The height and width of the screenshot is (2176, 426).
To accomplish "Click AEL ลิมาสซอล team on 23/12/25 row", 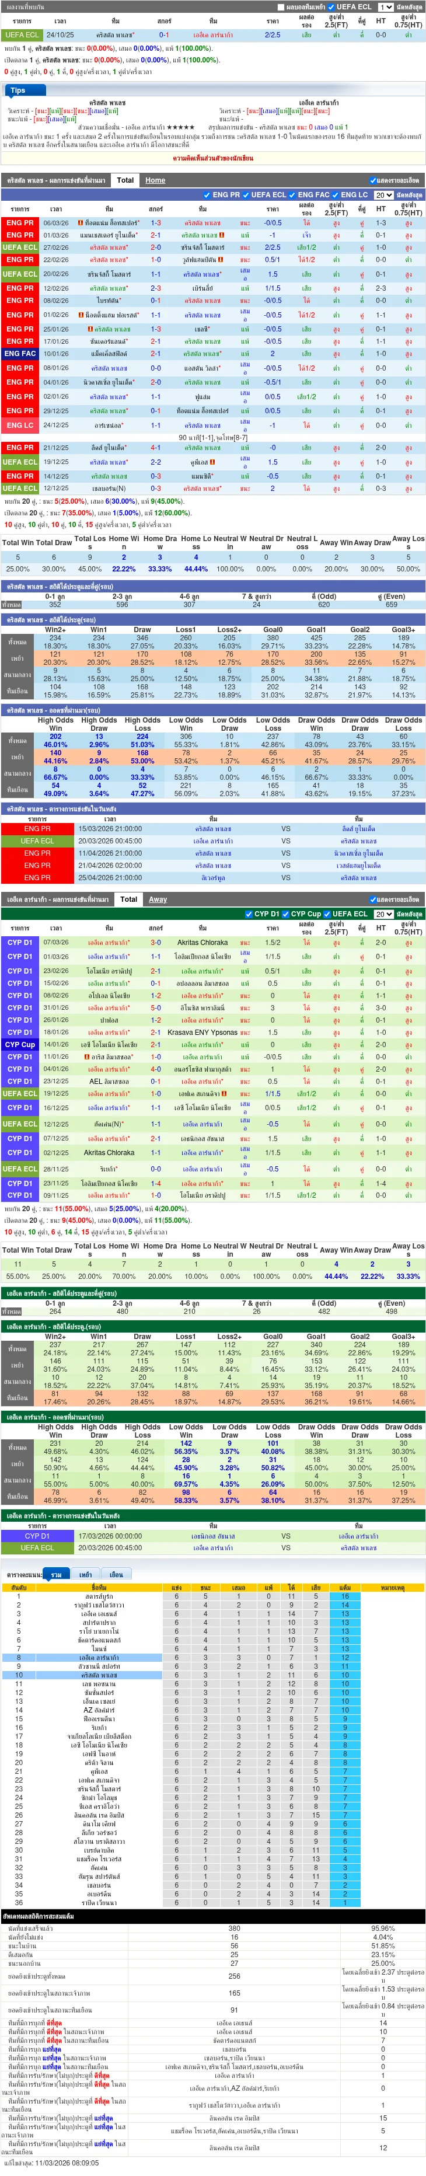I will (108, 1081).
